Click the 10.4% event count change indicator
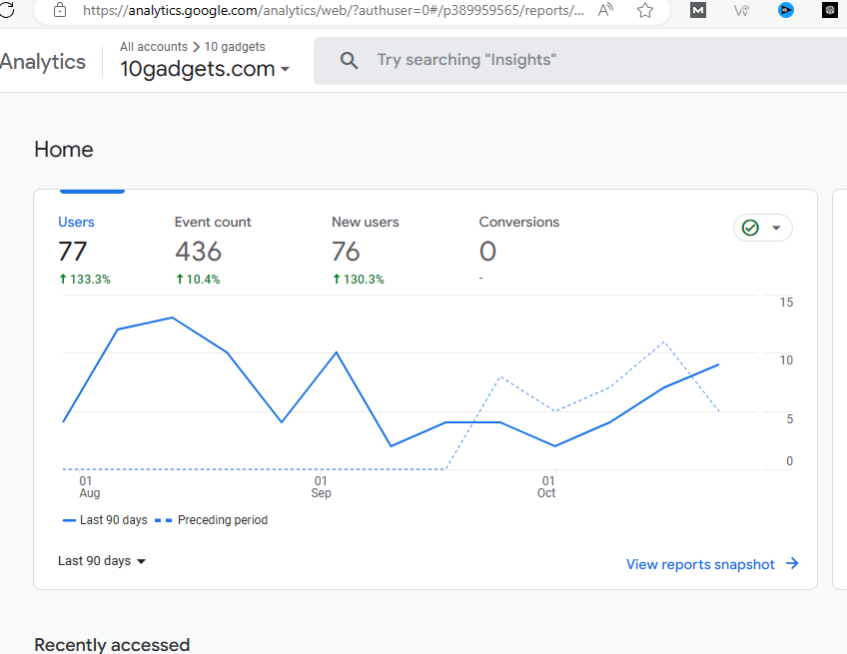The width and height of the screenshot is (847, 654). tap(198, 280)
